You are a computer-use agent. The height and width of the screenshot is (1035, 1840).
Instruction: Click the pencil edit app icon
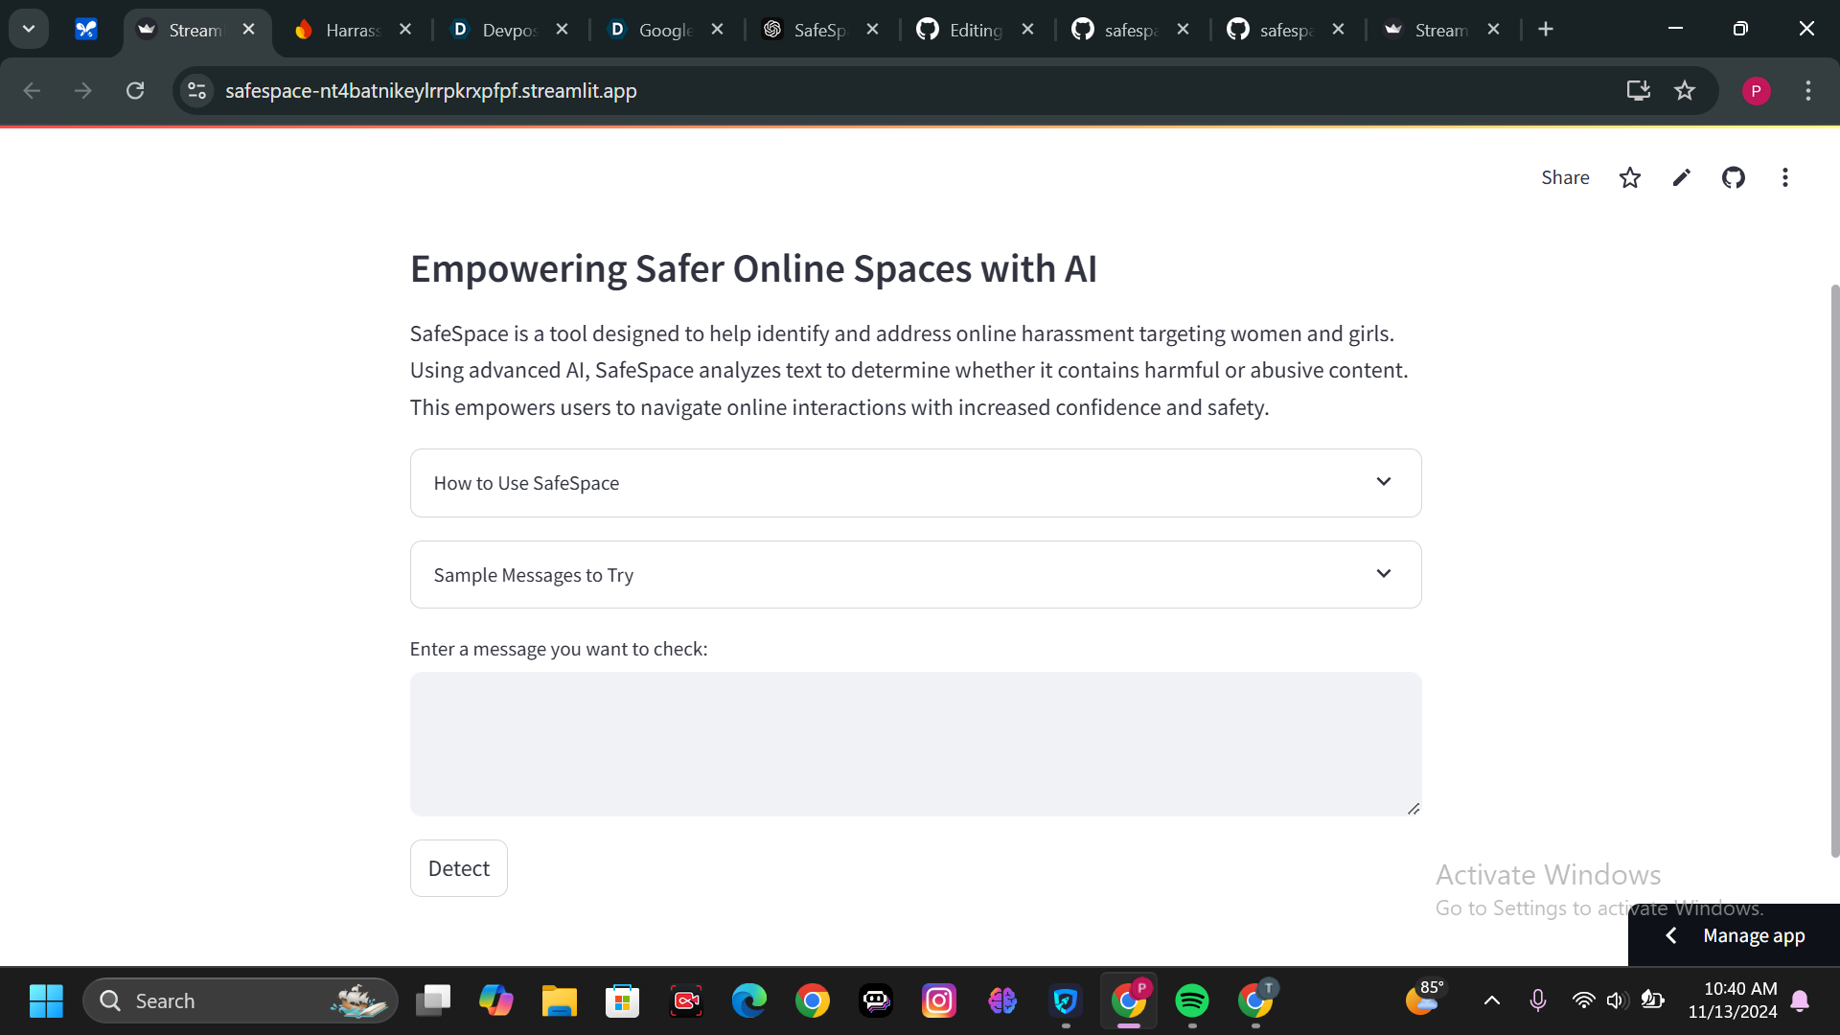click(x=1681, y=177)
